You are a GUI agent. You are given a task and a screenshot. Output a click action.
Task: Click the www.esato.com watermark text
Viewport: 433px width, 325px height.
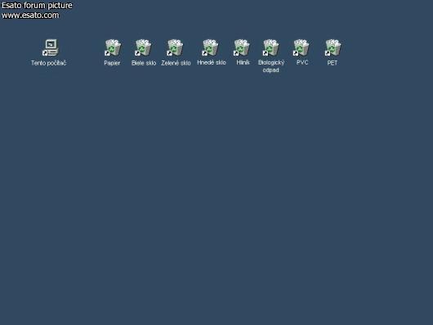point(30,16)
